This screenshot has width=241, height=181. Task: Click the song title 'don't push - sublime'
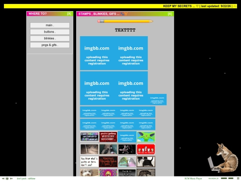click(26, 178)
